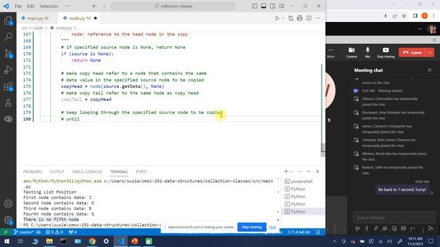Toggle the bottom panel layout
The height and width of the screenshot is (247, 440).
pos(263,6)
